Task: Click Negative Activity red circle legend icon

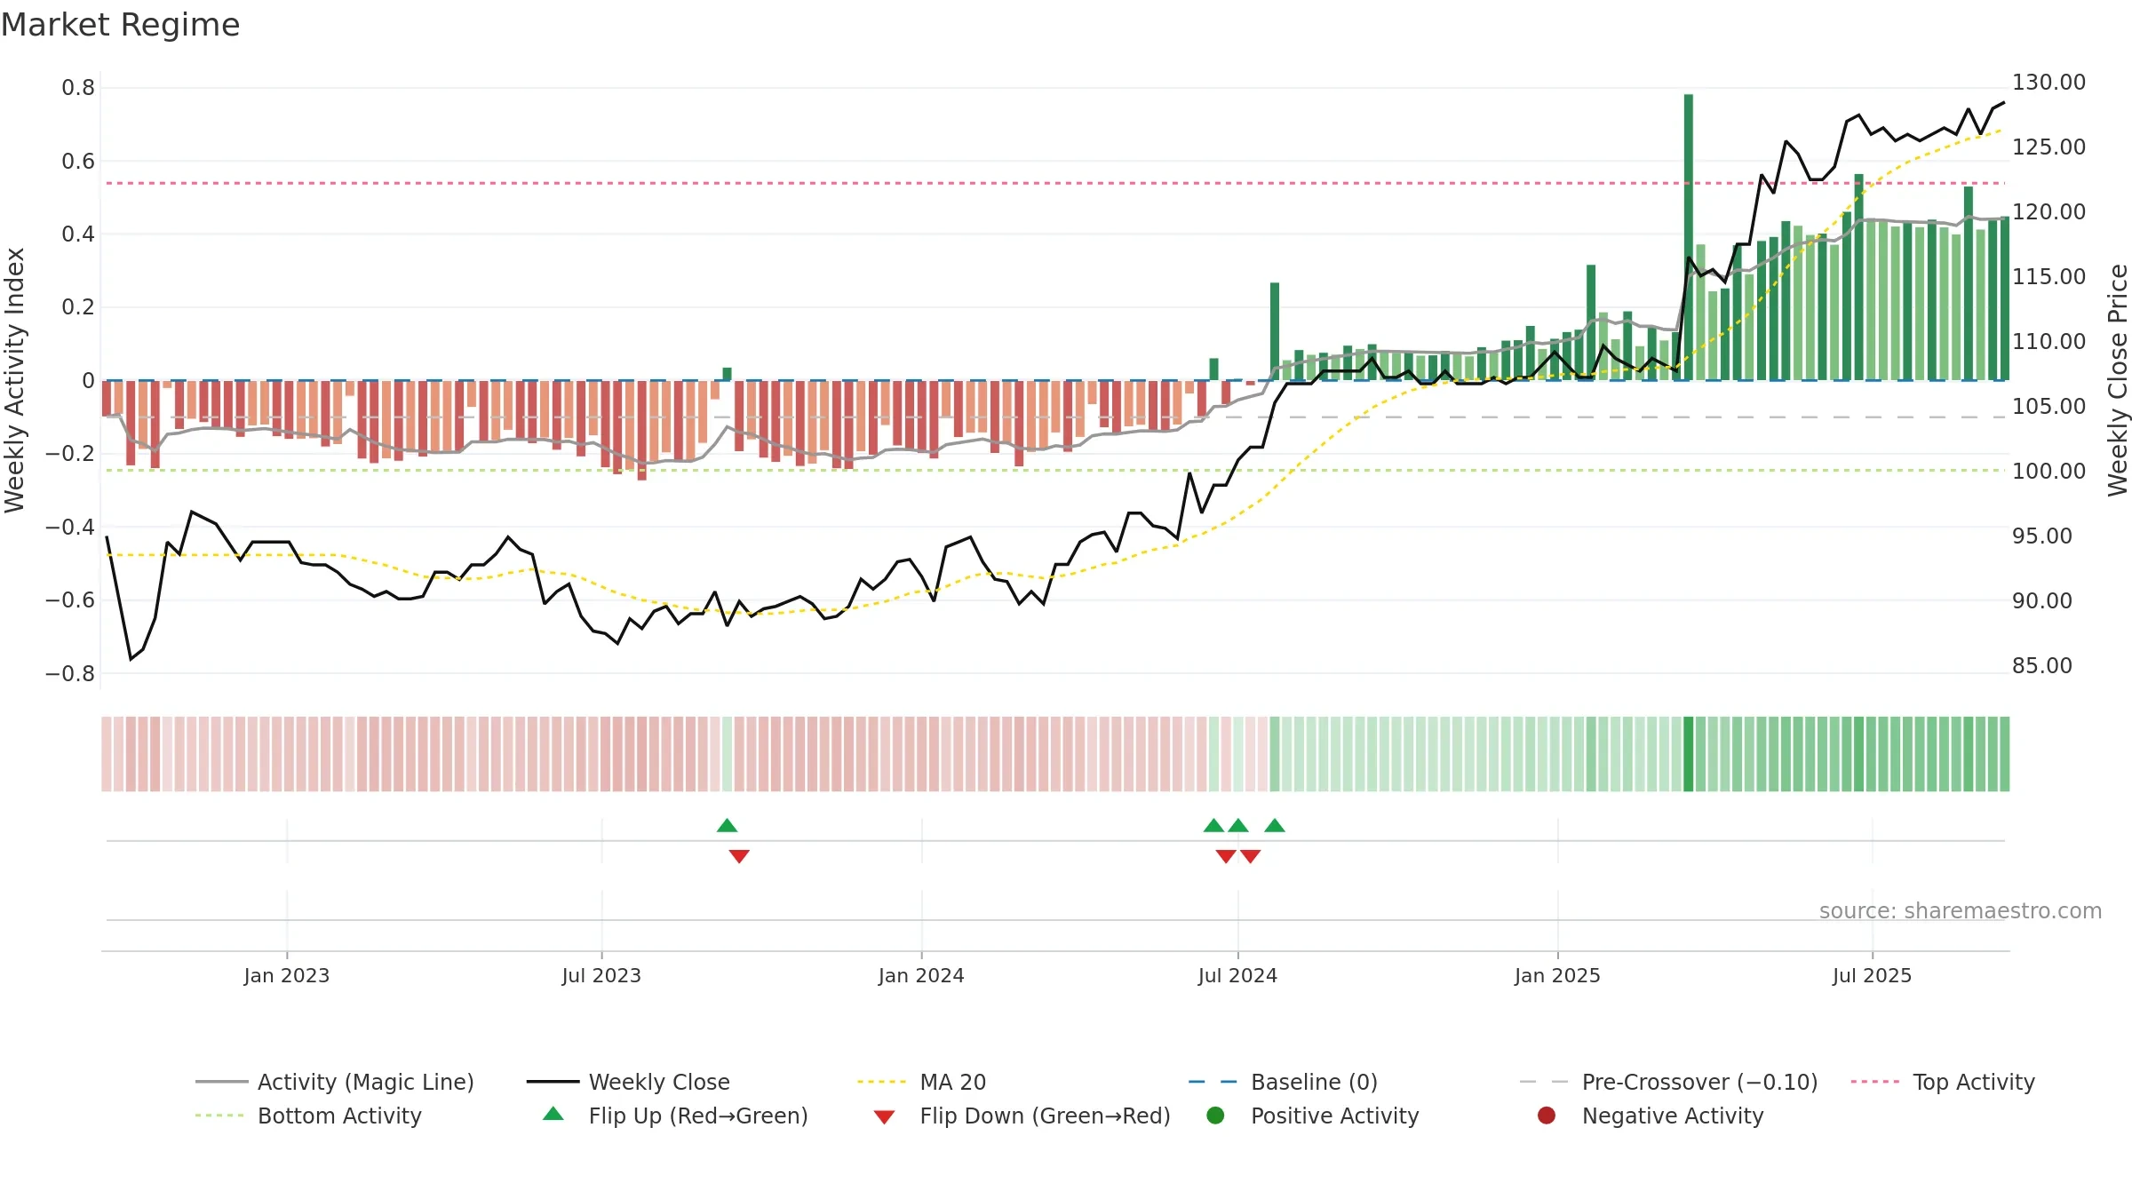Action: (x=1547, y=1115)
